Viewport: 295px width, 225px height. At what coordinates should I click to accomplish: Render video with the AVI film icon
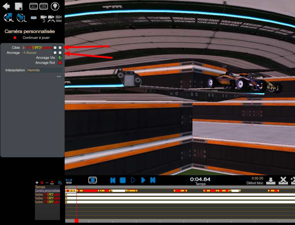click(34, 6)
